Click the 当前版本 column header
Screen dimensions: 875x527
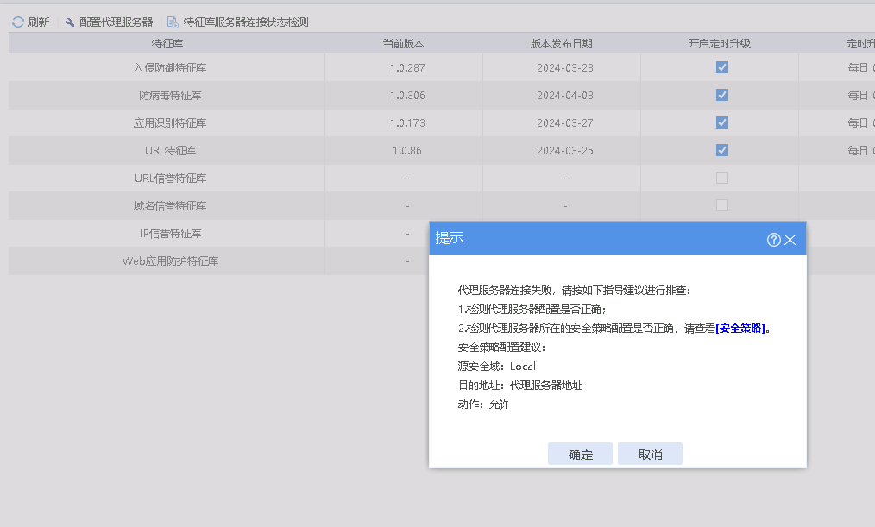click(x=404, y=43)
